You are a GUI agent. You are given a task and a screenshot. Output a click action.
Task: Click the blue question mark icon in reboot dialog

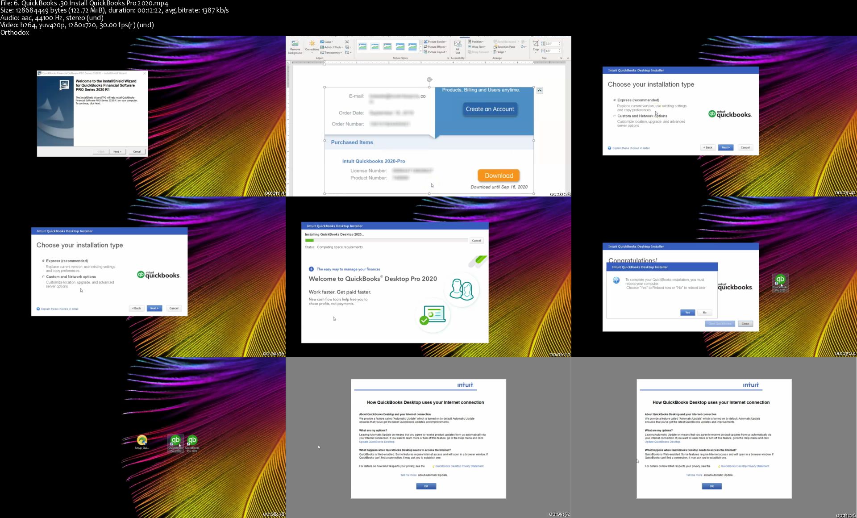[616, 280]
